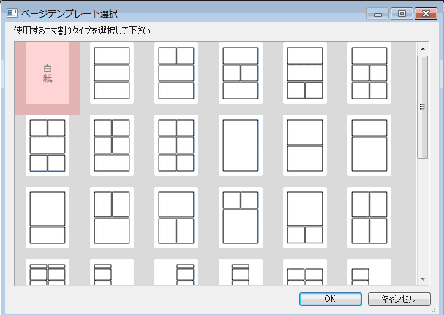Click the scrollbar down arrow
444x315 pixels.
[x=423, y=279]
